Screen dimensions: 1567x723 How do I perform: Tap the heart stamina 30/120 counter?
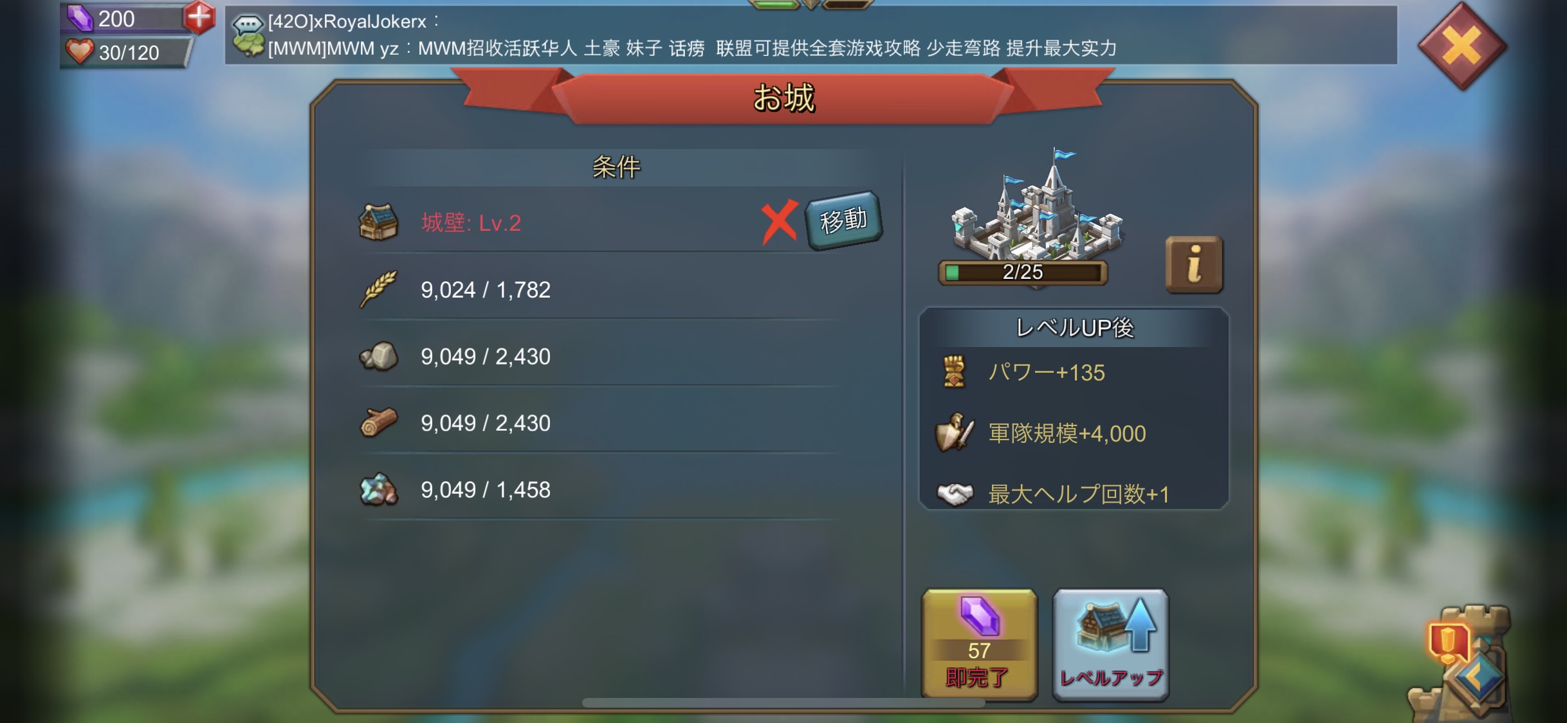coord(127,52)
